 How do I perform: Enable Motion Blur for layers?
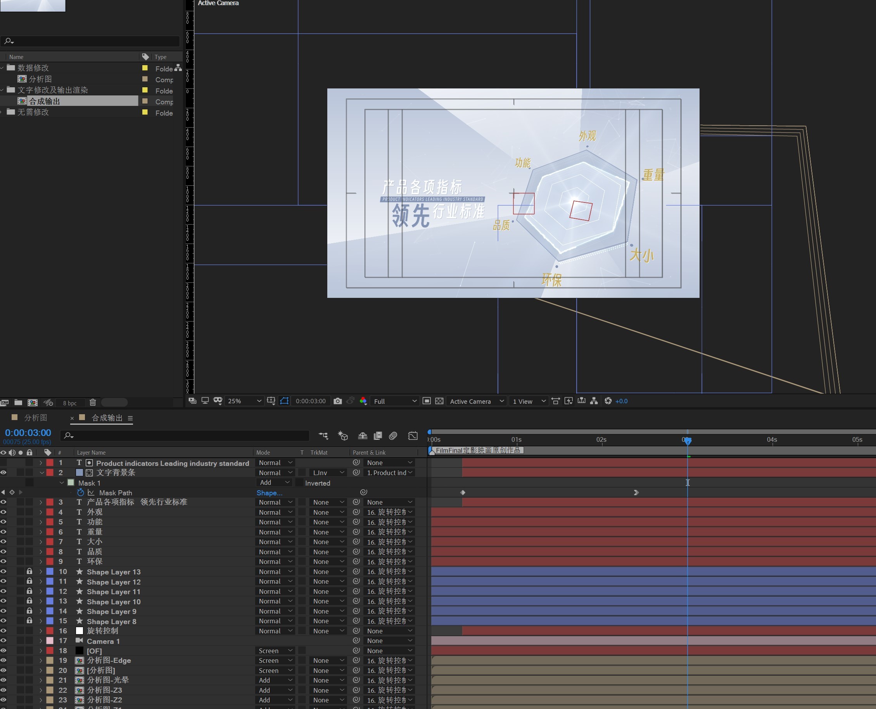(393, 436)
